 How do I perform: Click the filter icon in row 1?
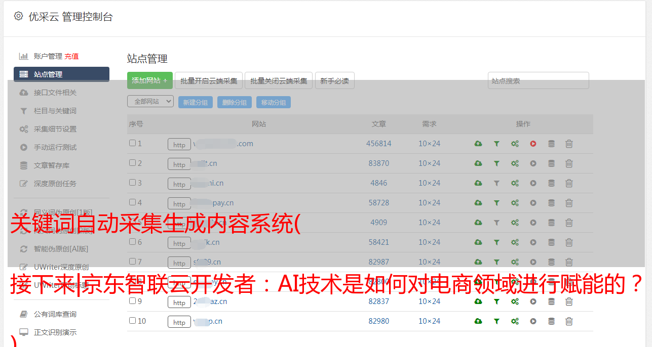(x=496, y=144)
